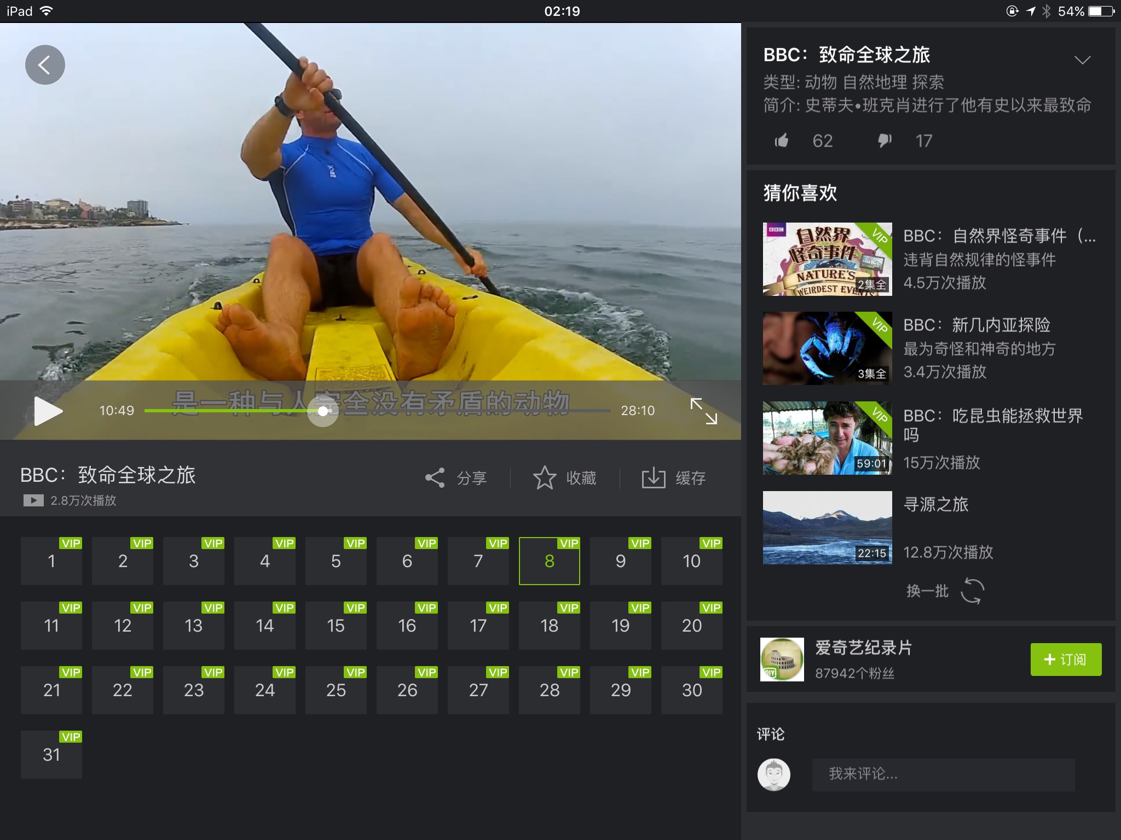This screenshot has width=1121, height=840.
Task: Select episode 3
Action: (x=194, y=561)
